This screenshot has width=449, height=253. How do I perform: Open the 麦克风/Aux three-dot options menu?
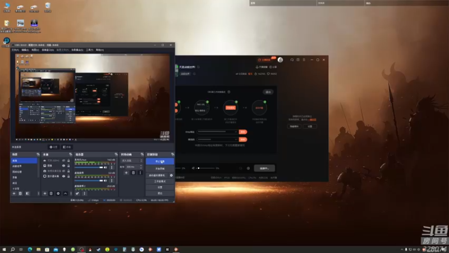click(x=112, y=167)
